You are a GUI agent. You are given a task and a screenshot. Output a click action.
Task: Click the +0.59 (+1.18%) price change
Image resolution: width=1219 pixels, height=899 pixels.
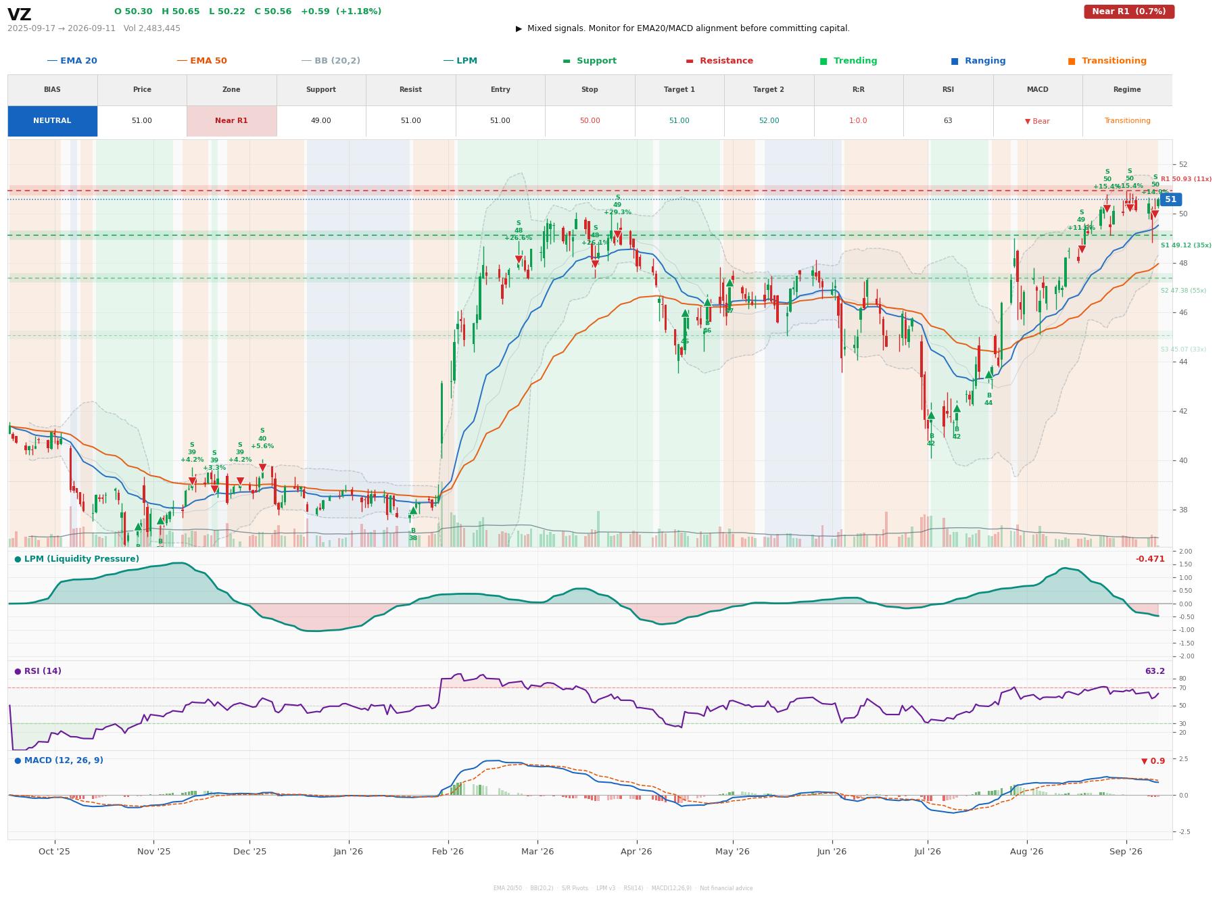pyautogui.click(x=341, y=11)
